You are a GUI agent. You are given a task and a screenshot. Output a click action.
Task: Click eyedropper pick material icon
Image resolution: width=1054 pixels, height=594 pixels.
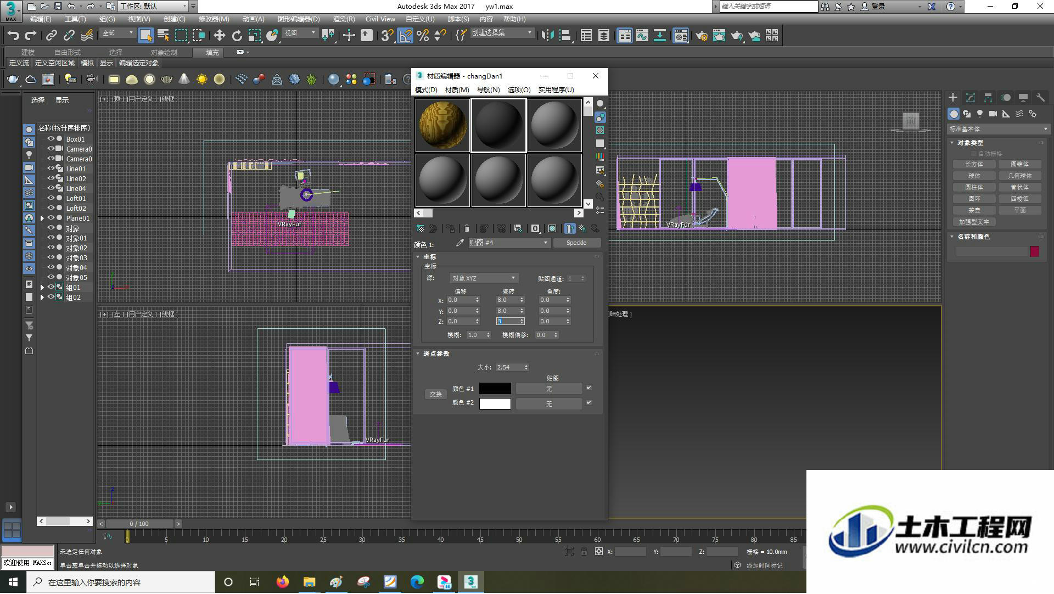[x=459, y=243]
